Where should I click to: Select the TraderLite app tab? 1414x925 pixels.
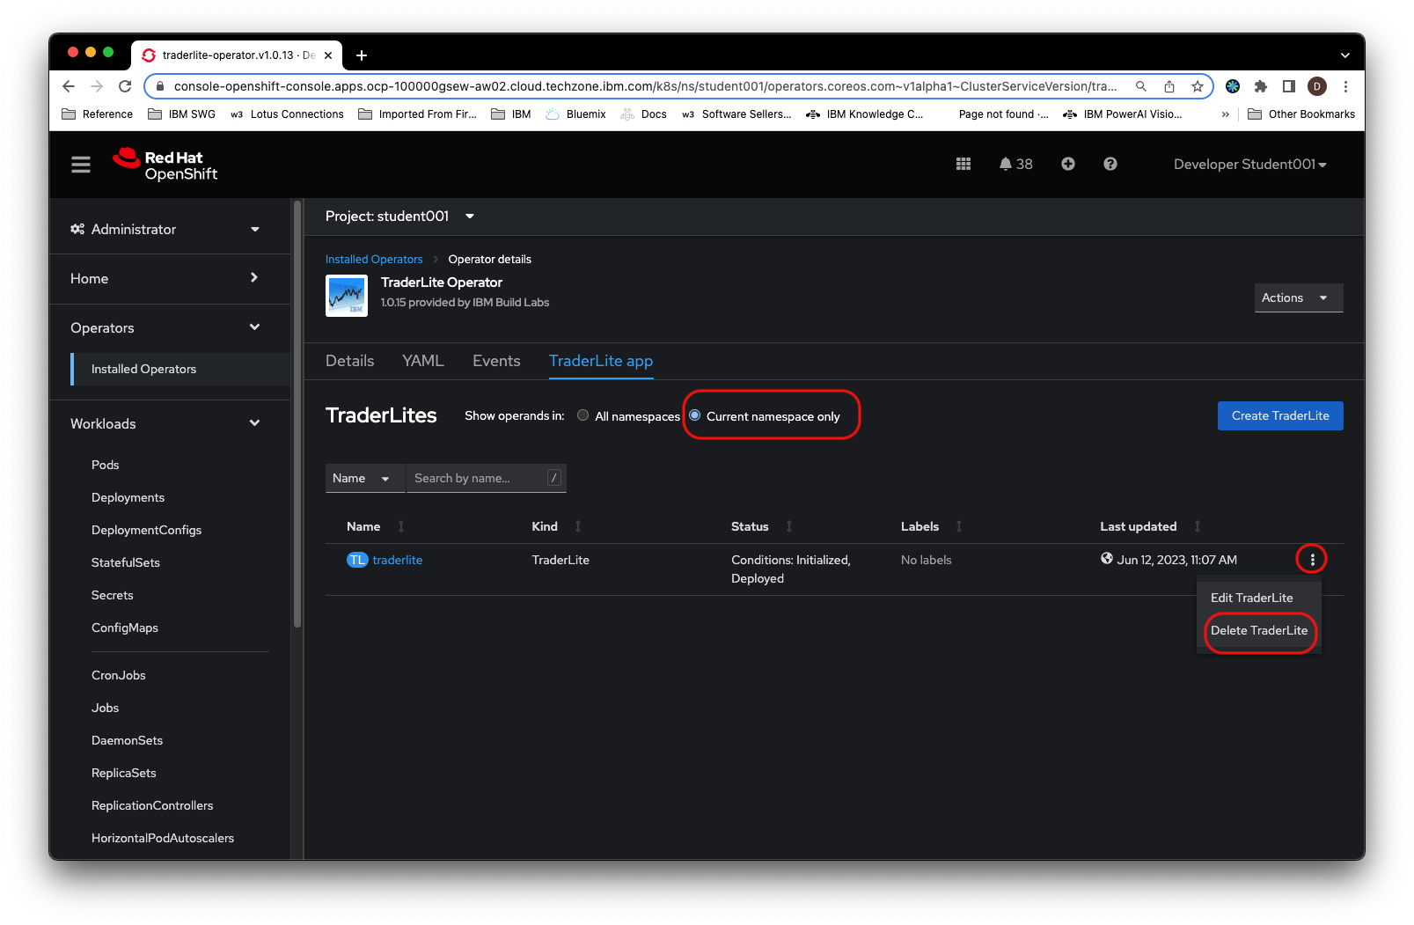[x=601, y=361]
